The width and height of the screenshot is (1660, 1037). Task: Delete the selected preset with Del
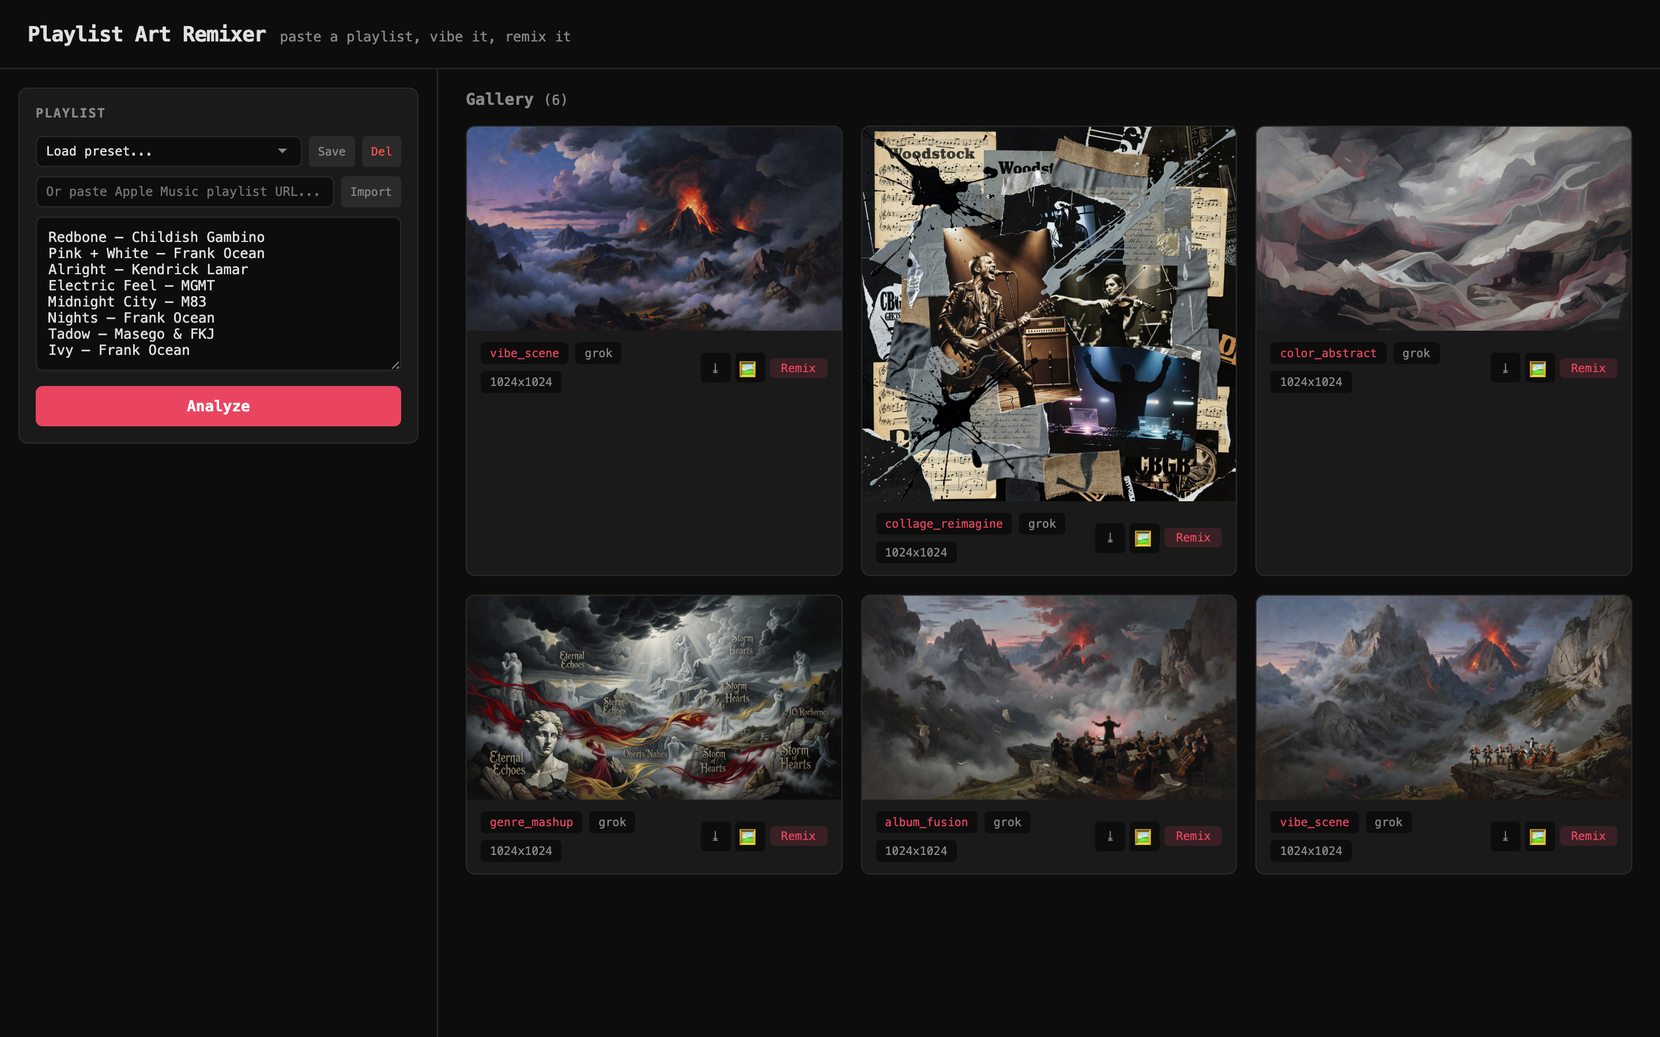382,151
